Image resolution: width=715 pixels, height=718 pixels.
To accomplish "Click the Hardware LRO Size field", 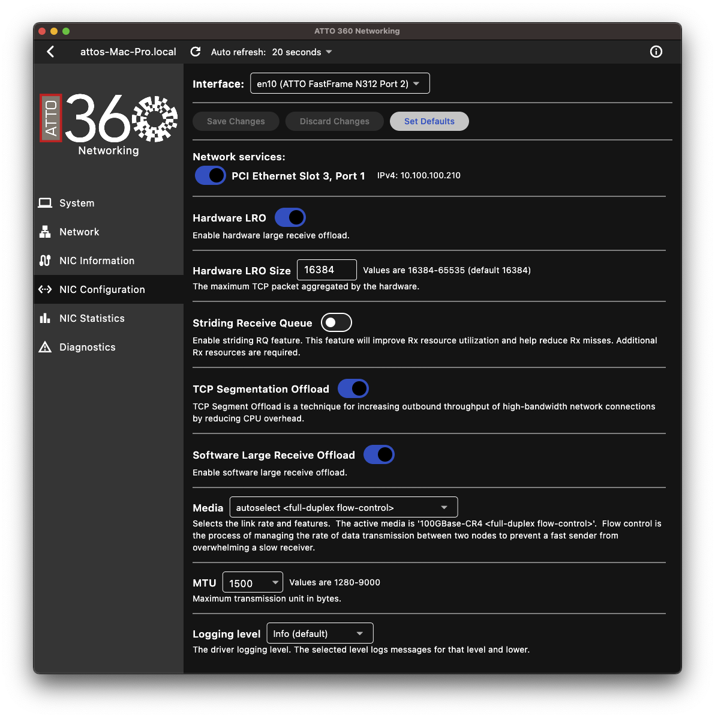I will (327, 270).
